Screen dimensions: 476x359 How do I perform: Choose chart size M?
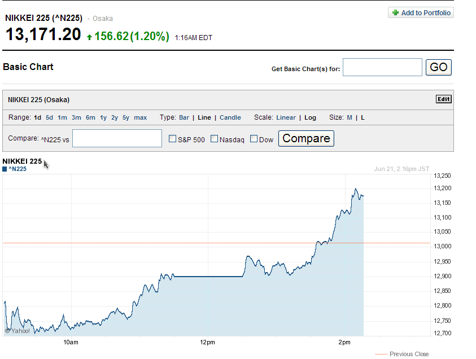click(x=350, y=117)
